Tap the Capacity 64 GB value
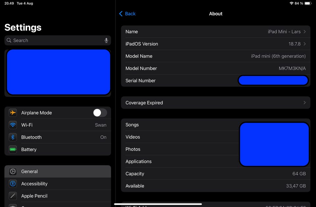This screenshot has width=316, height=207. pyautogui.click(x=299, y=173)
